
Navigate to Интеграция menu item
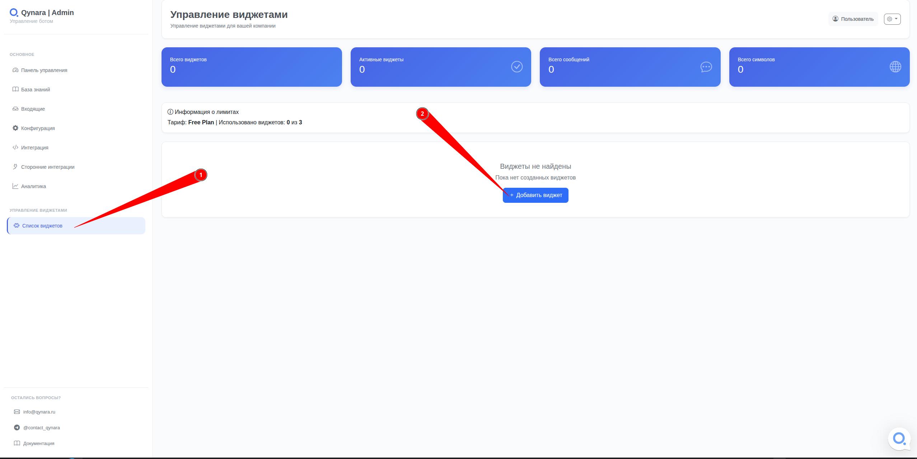(34, 148)
